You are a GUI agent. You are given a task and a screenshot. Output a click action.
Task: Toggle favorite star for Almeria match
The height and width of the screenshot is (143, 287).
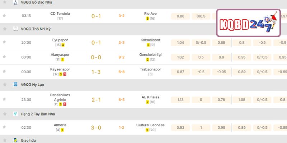pos(4,127)
